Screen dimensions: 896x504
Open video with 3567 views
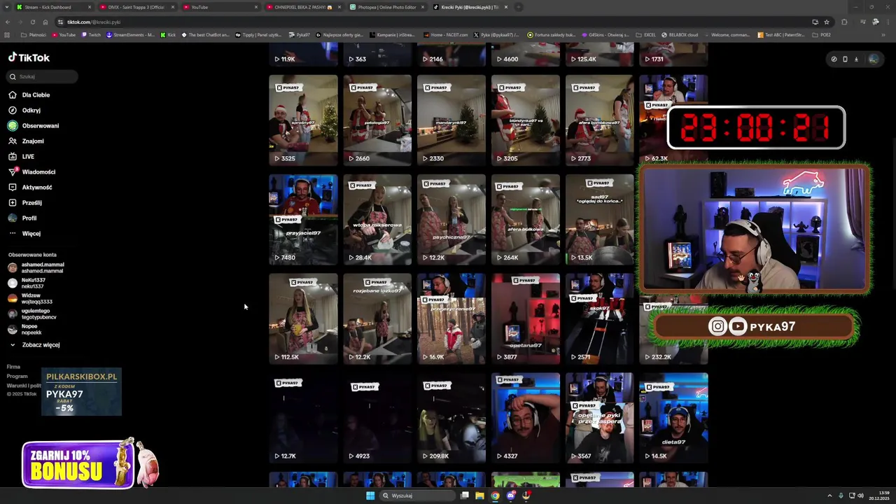click(600, 418)
